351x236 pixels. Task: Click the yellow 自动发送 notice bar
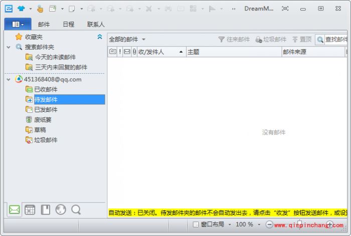coord(228,212)
